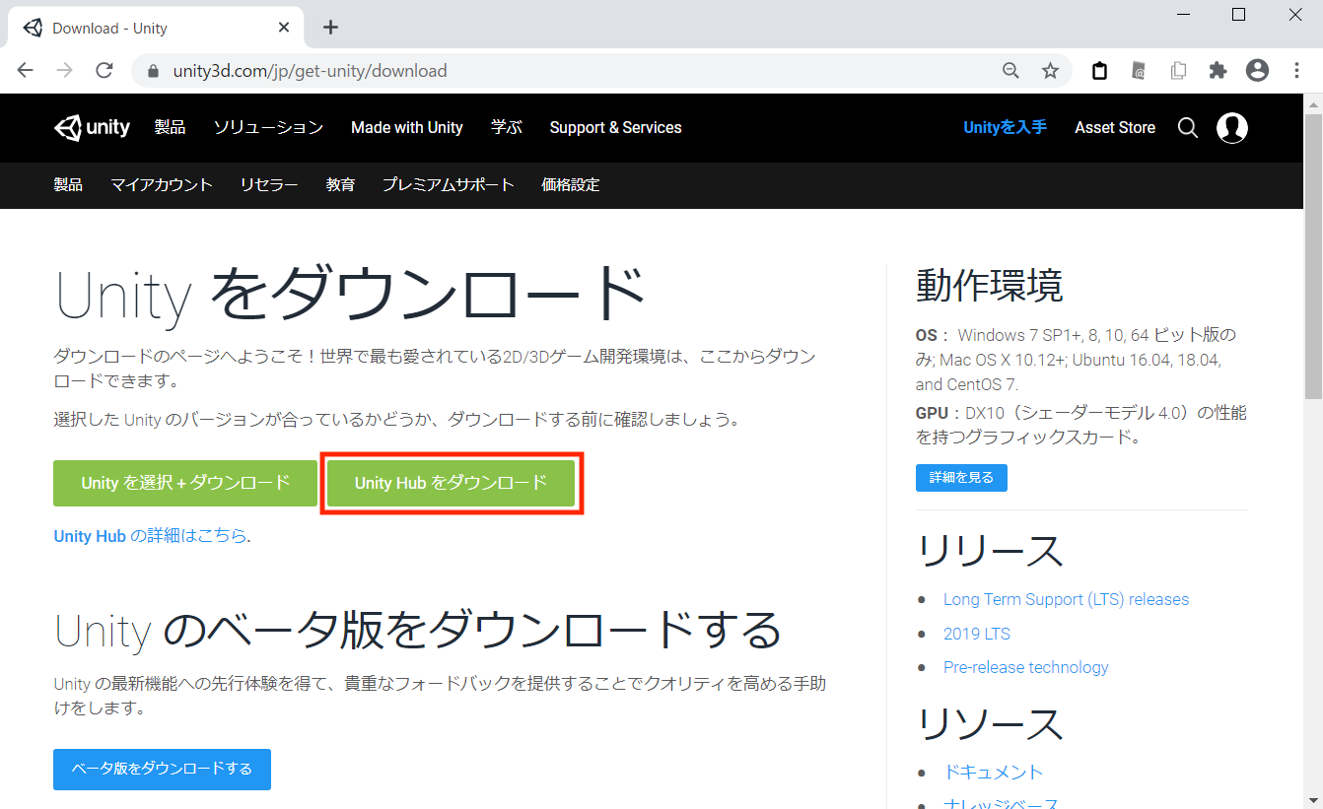Open the user account avatar icon
This screenshot has width=1323, height=809.
(1232, 128)
